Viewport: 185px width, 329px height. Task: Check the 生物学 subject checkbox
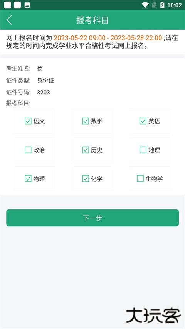pos(140,179)
